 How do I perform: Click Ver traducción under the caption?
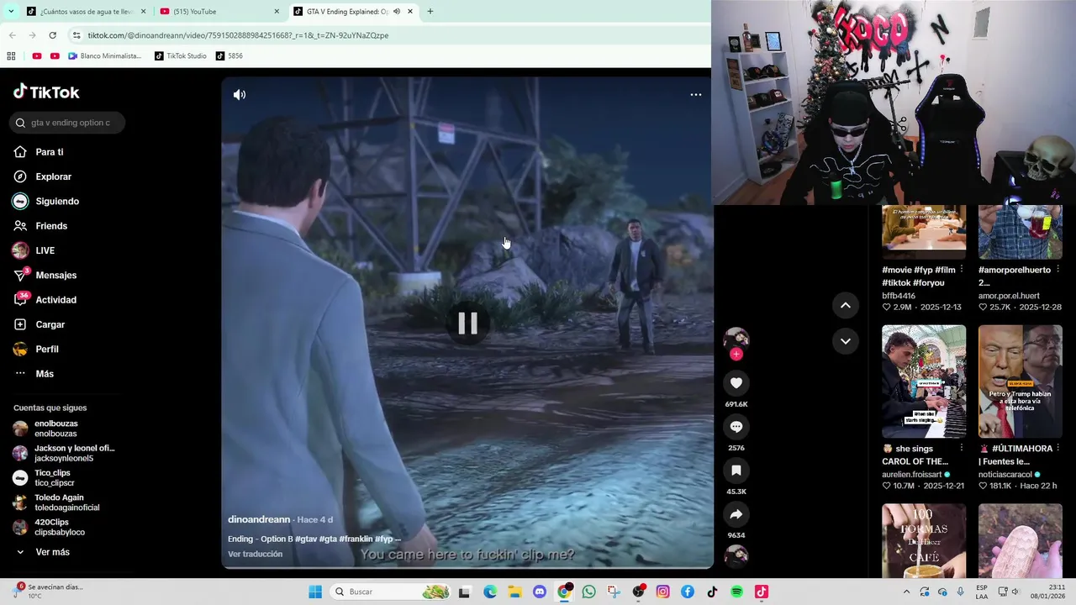click(255, 554)
